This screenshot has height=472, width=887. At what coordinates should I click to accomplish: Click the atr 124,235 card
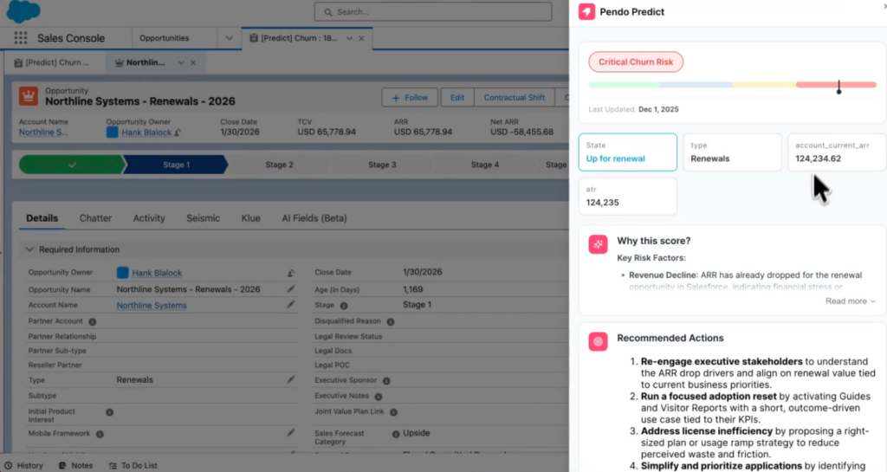[627, 196]
